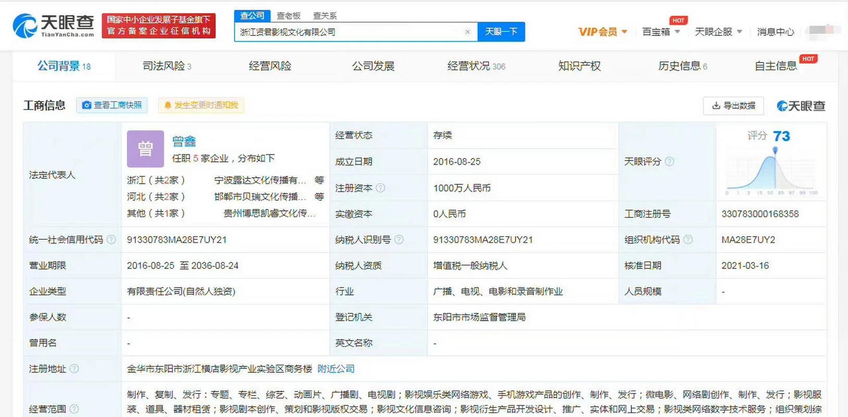Open 宁波露达文化传播有… company link
848x417 pixels.
point(260,180)
